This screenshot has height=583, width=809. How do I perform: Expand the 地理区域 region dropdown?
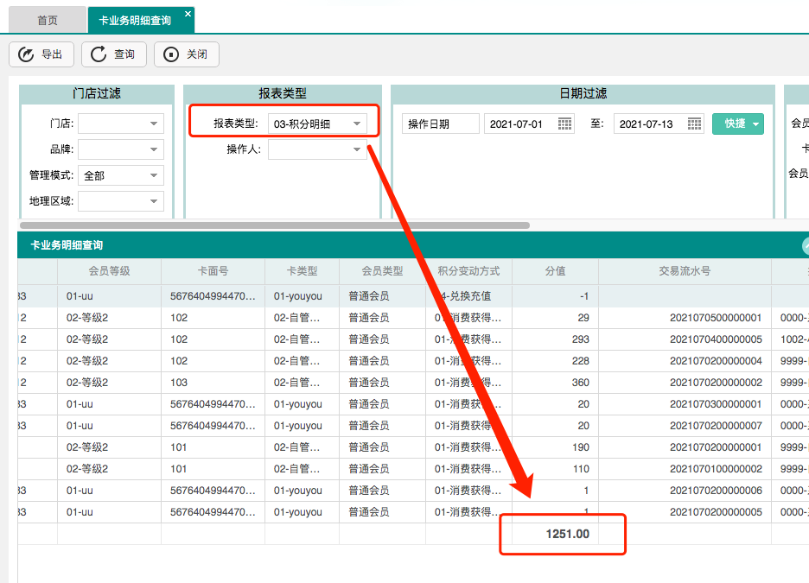click(x=152, y=201)
